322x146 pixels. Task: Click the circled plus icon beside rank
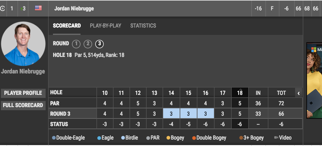point(2,8)
